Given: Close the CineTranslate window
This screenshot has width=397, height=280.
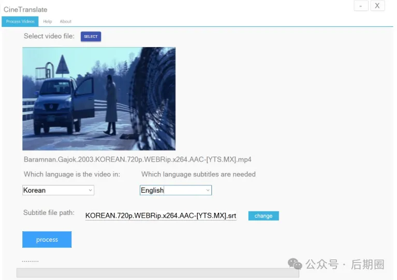Looking at the screenshot, I should (x=377, y=6).
